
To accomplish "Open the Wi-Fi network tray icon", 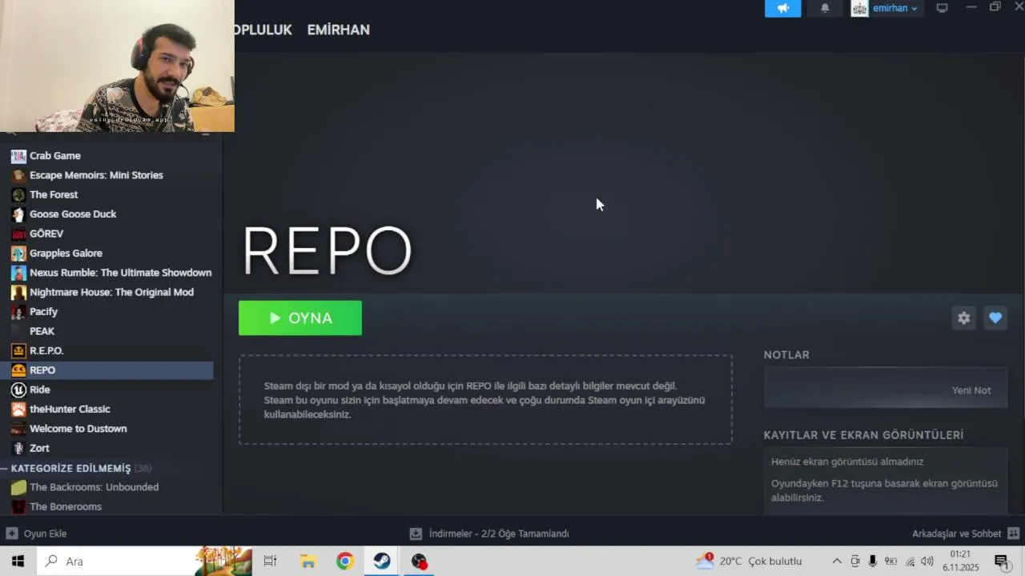I will coord(910,562).
